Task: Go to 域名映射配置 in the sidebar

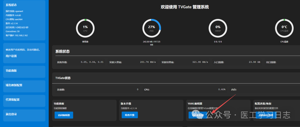Action: pos(14,85)
